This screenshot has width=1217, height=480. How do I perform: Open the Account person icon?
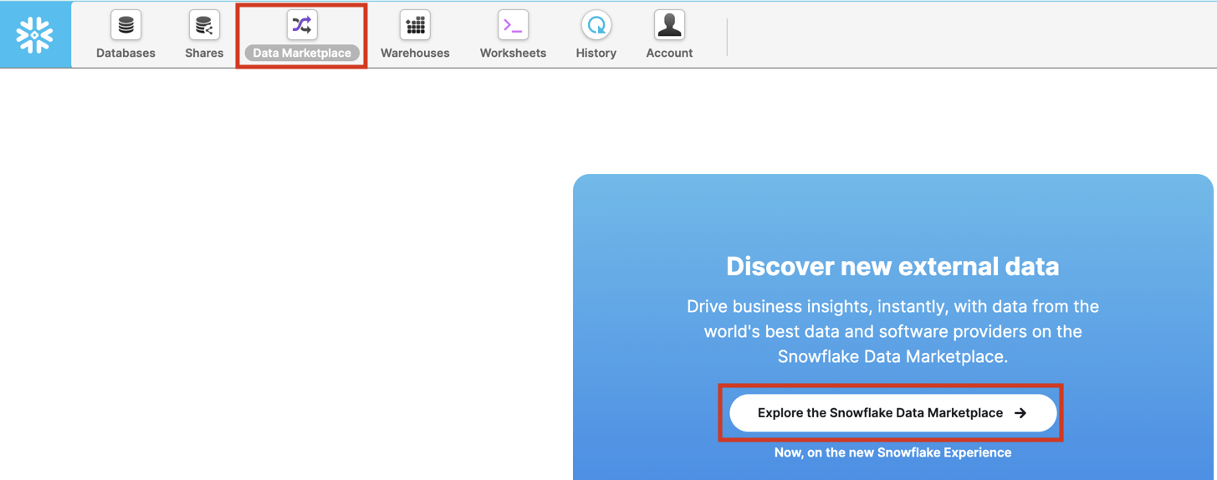(669, 25)
